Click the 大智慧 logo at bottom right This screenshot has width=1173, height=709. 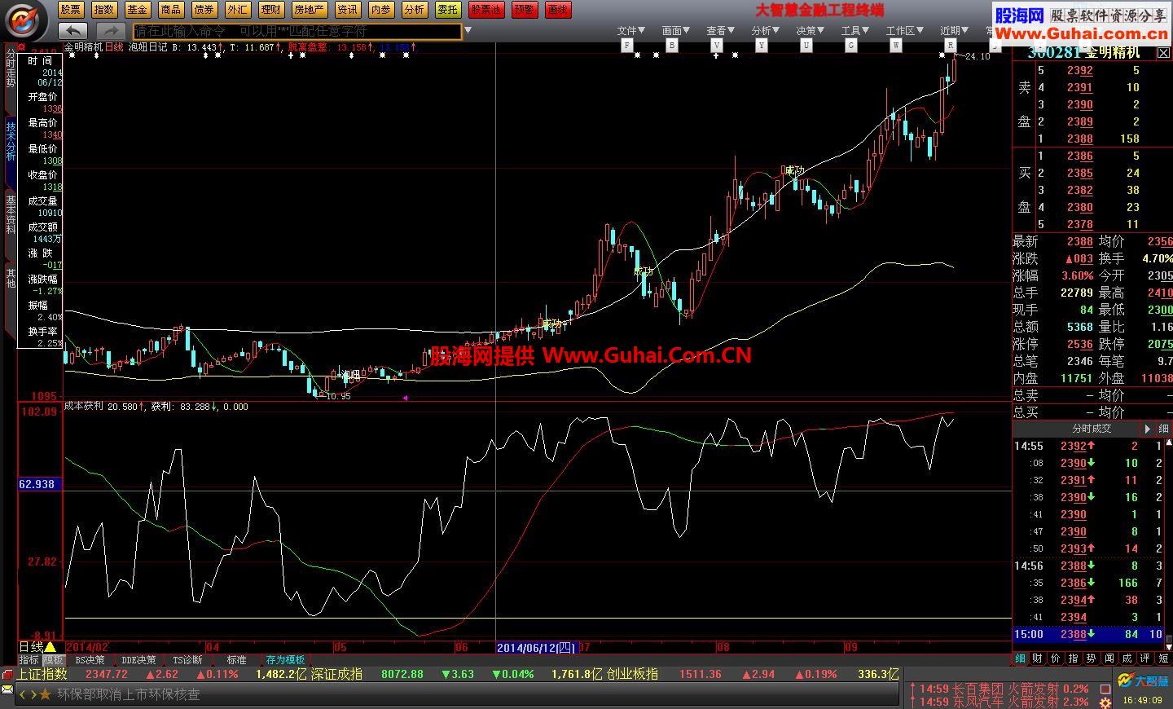[1142, 681]
